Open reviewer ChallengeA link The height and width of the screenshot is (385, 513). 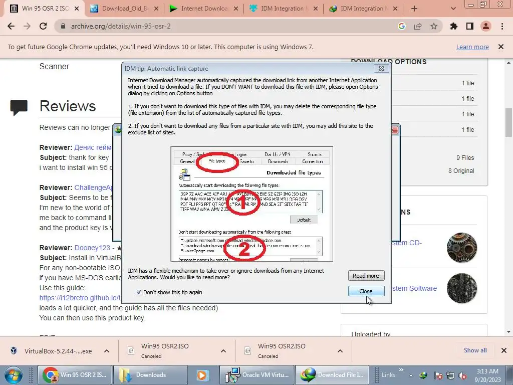click(94, 187)
